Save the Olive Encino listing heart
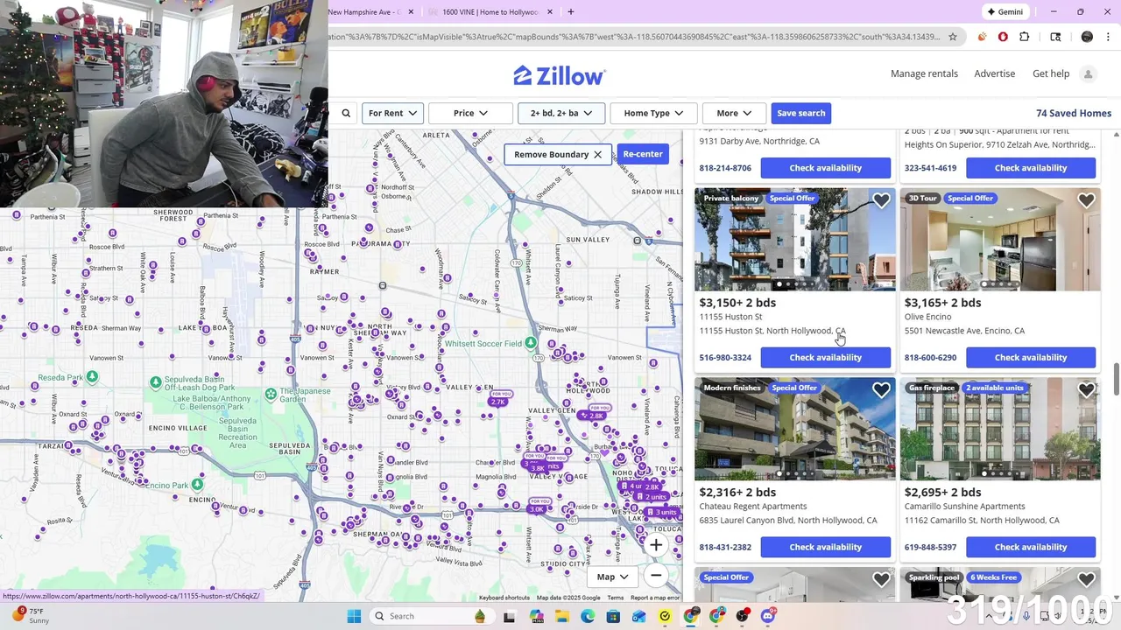 point(1086,200)
